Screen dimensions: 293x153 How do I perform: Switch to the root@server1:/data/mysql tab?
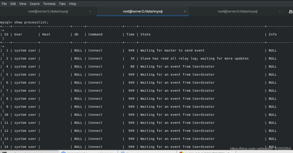(x=48, y=11)
